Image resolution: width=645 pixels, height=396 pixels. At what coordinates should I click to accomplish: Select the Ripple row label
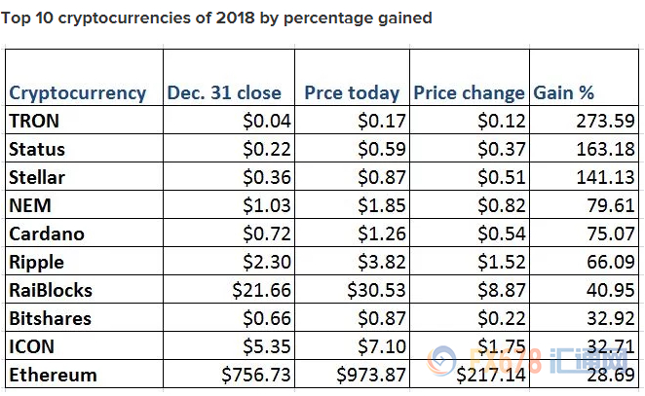click(x=38, y=263)
